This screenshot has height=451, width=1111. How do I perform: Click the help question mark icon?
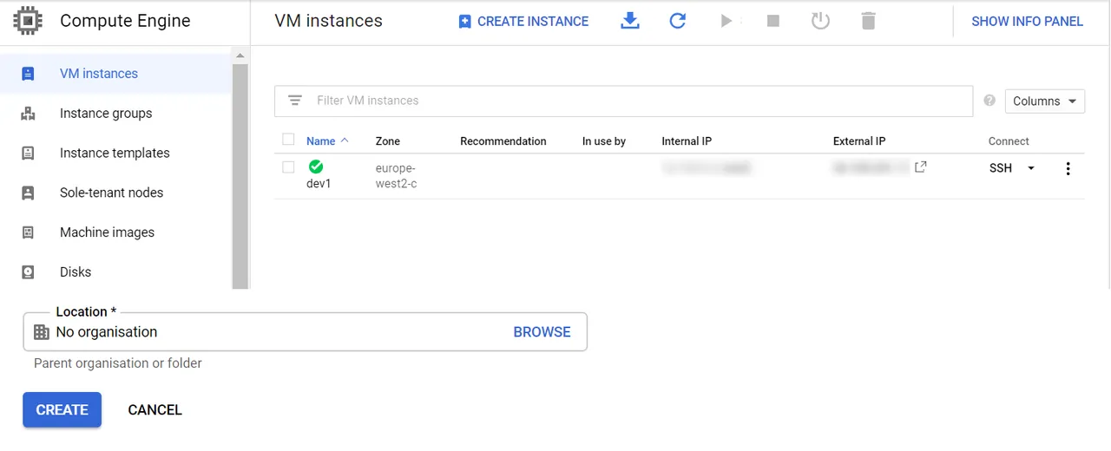(989, 101)
